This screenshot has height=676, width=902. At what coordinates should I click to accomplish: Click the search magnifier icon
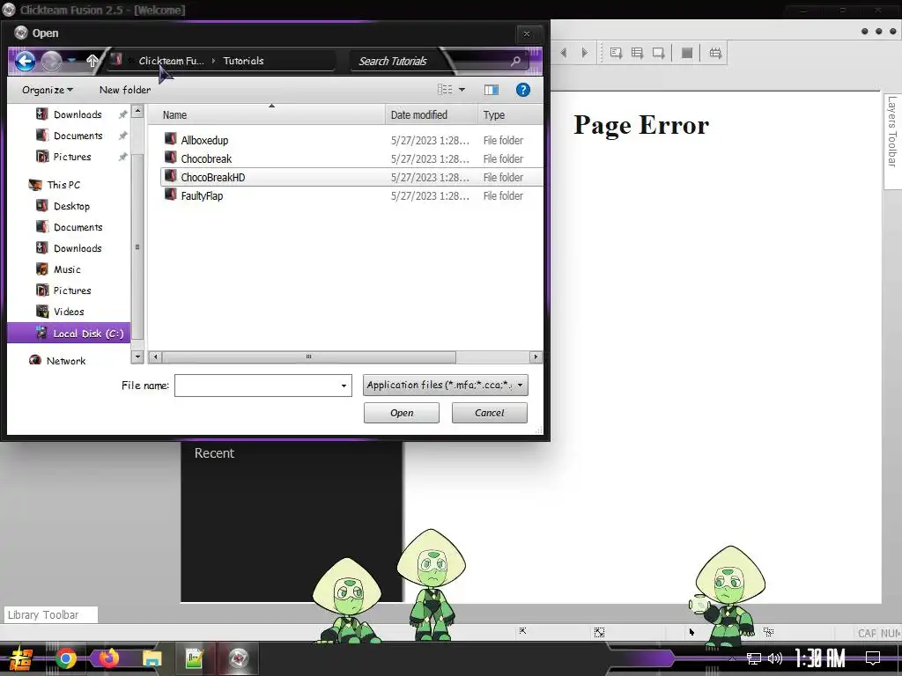515,61
